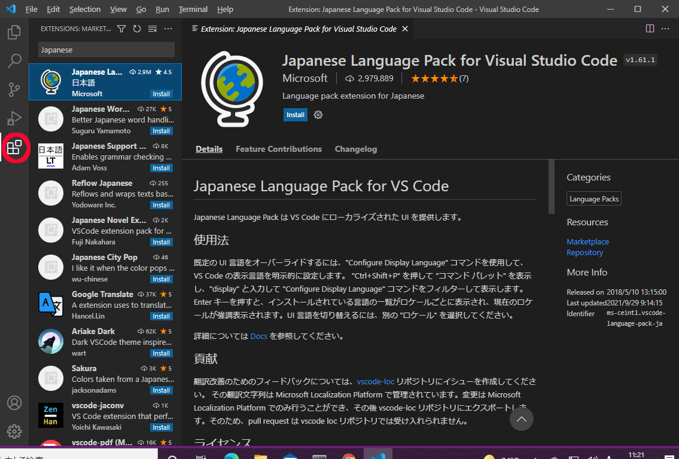Switch to the Changelog tab
Viewport: 679px width, 459px height.
click(356, 149)
